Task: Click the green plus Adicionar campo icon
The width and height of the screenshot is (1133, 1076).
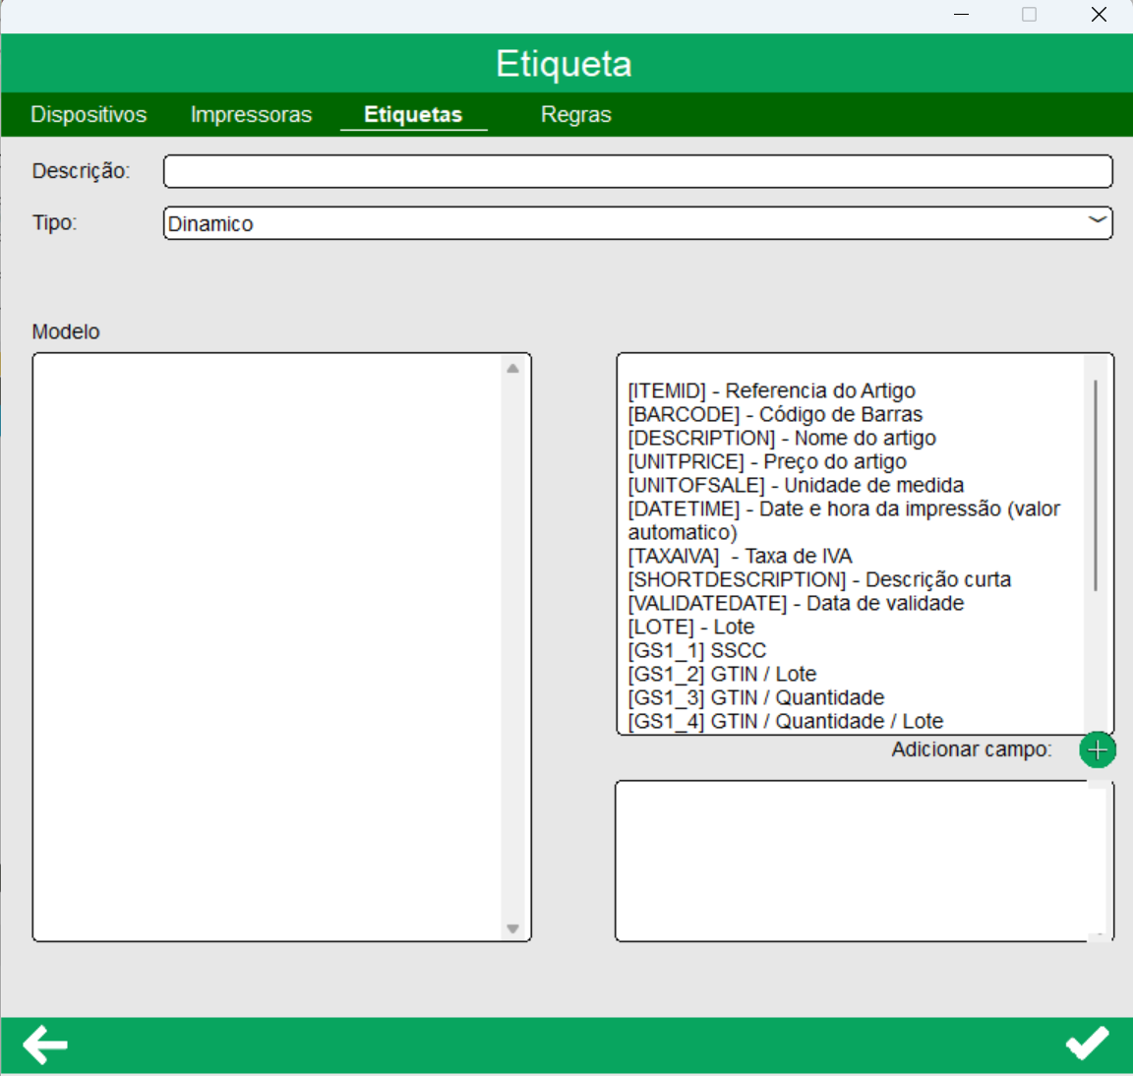Action: click(1097, 750)
